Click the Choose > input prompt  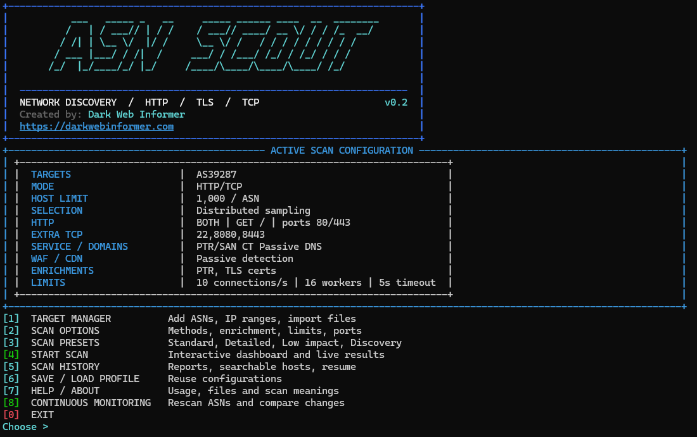point(25,427)
